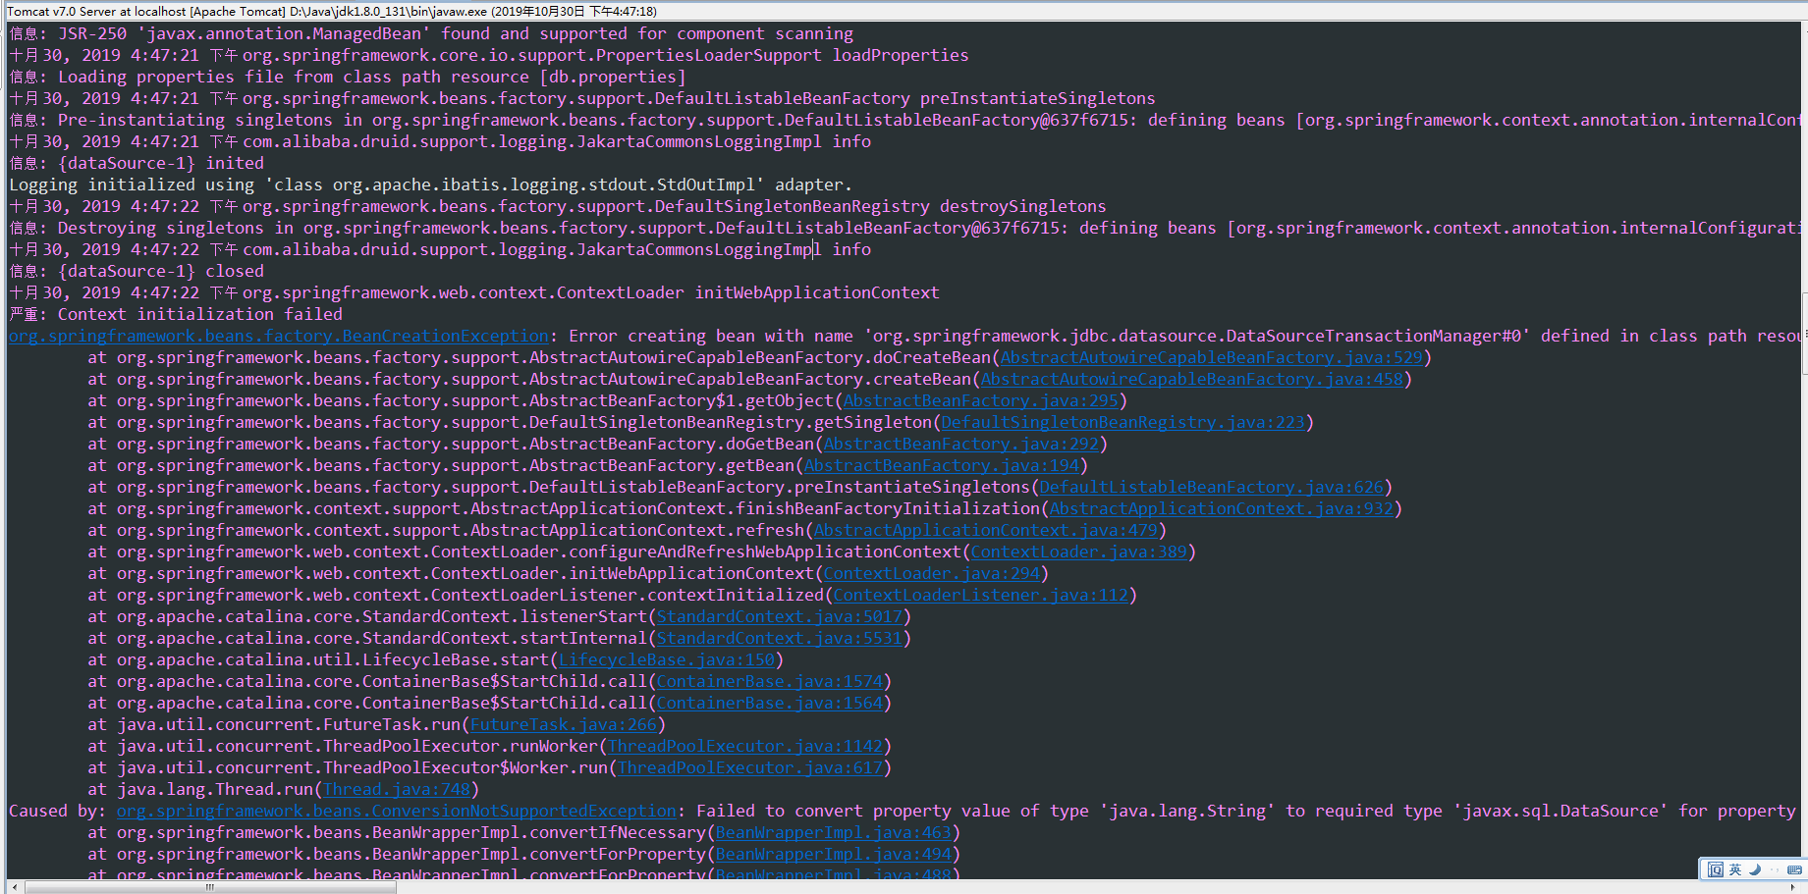Open ContextLoaderListener.java:112 link

click(981, 595)
